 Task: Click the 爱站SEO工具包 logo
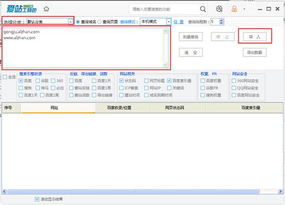(x=22, y=9)
